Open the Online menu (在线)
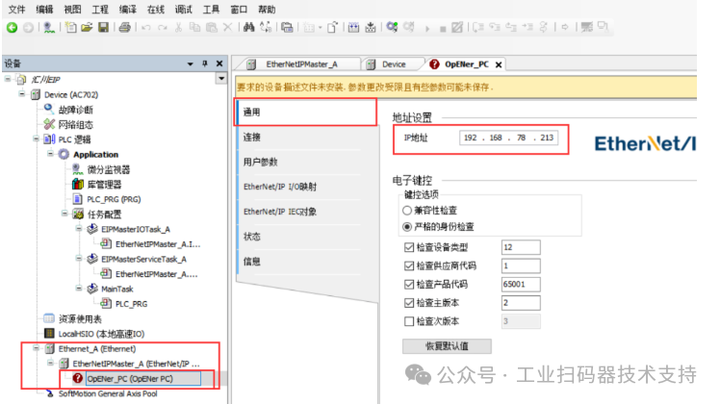The image size is (720, 404). pyautogui.click(x=156, y=10)
